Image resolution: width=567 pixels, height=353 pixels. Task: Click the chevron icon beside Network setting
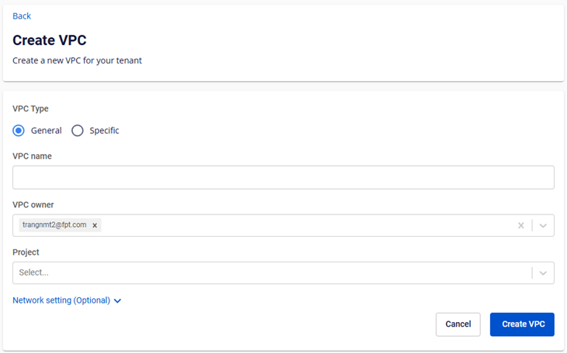118,301
